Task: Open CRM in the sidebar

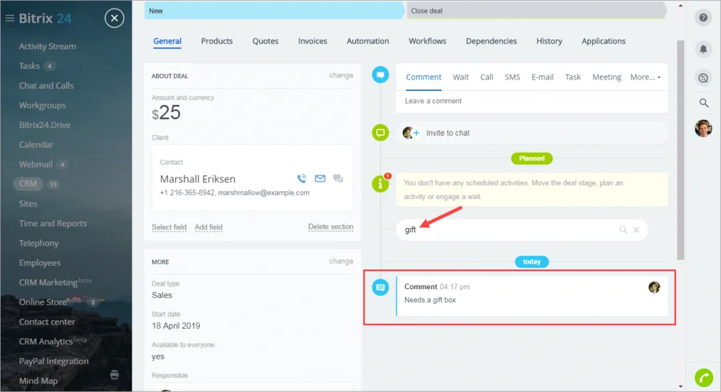Action: pos(28,184)
